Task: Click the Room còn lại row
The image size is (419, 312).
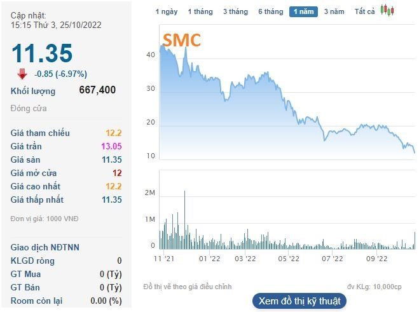Action: (x=66, y=301)
